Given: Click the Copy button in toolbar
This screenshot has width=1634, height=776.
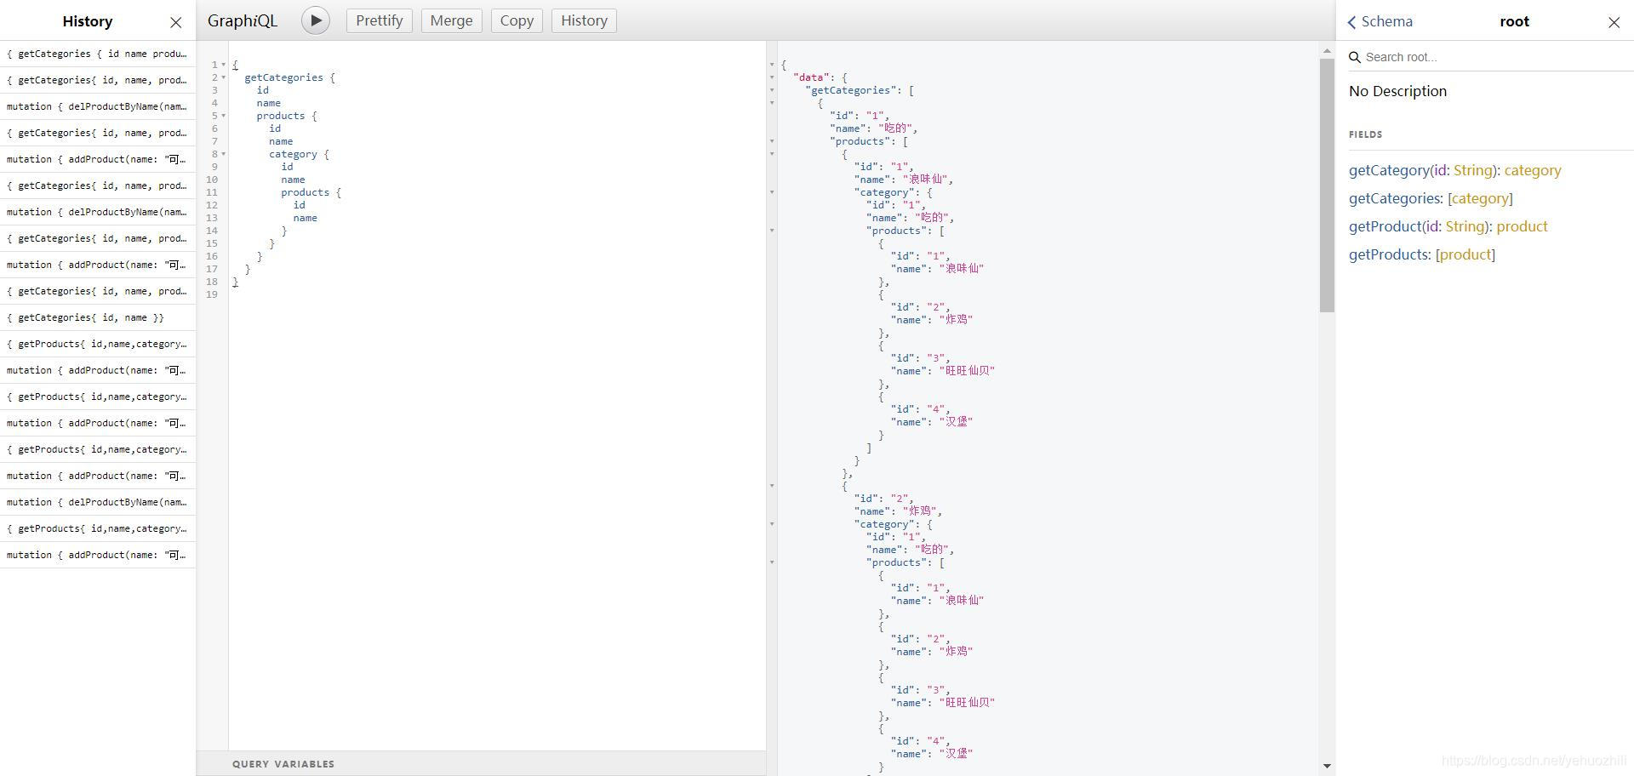Looking at the screenshot, I should click(x=517, y=20).
